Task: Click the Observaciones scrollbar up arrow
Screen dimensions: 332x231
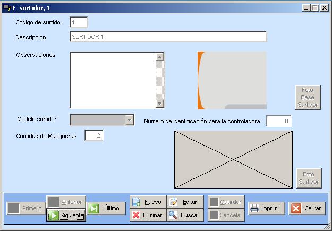Action: (160, 56)
